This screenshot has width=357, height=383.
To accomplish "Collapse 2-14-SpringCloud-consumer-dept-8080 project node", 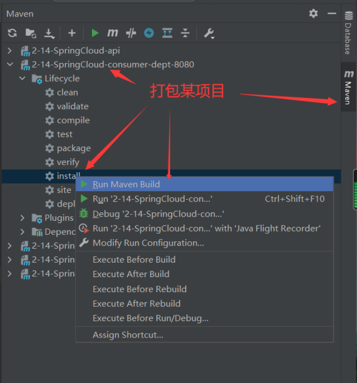I will (10, 65).
